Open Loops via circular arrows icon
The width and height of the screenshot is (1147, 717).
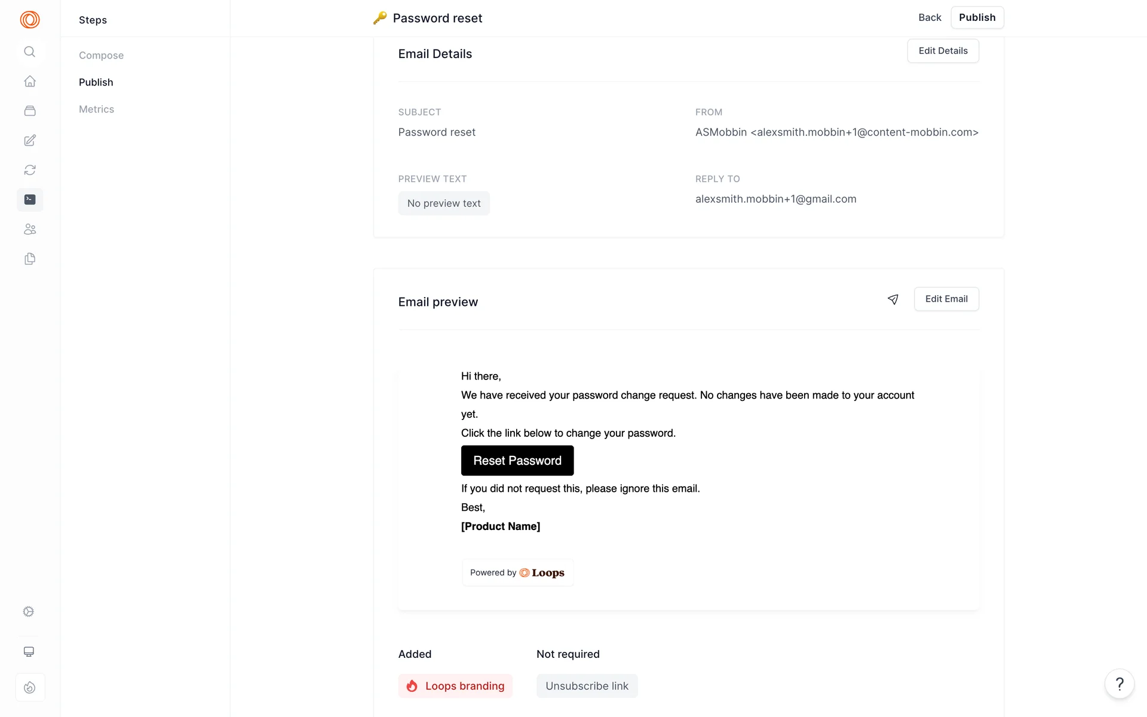(30, 170)
